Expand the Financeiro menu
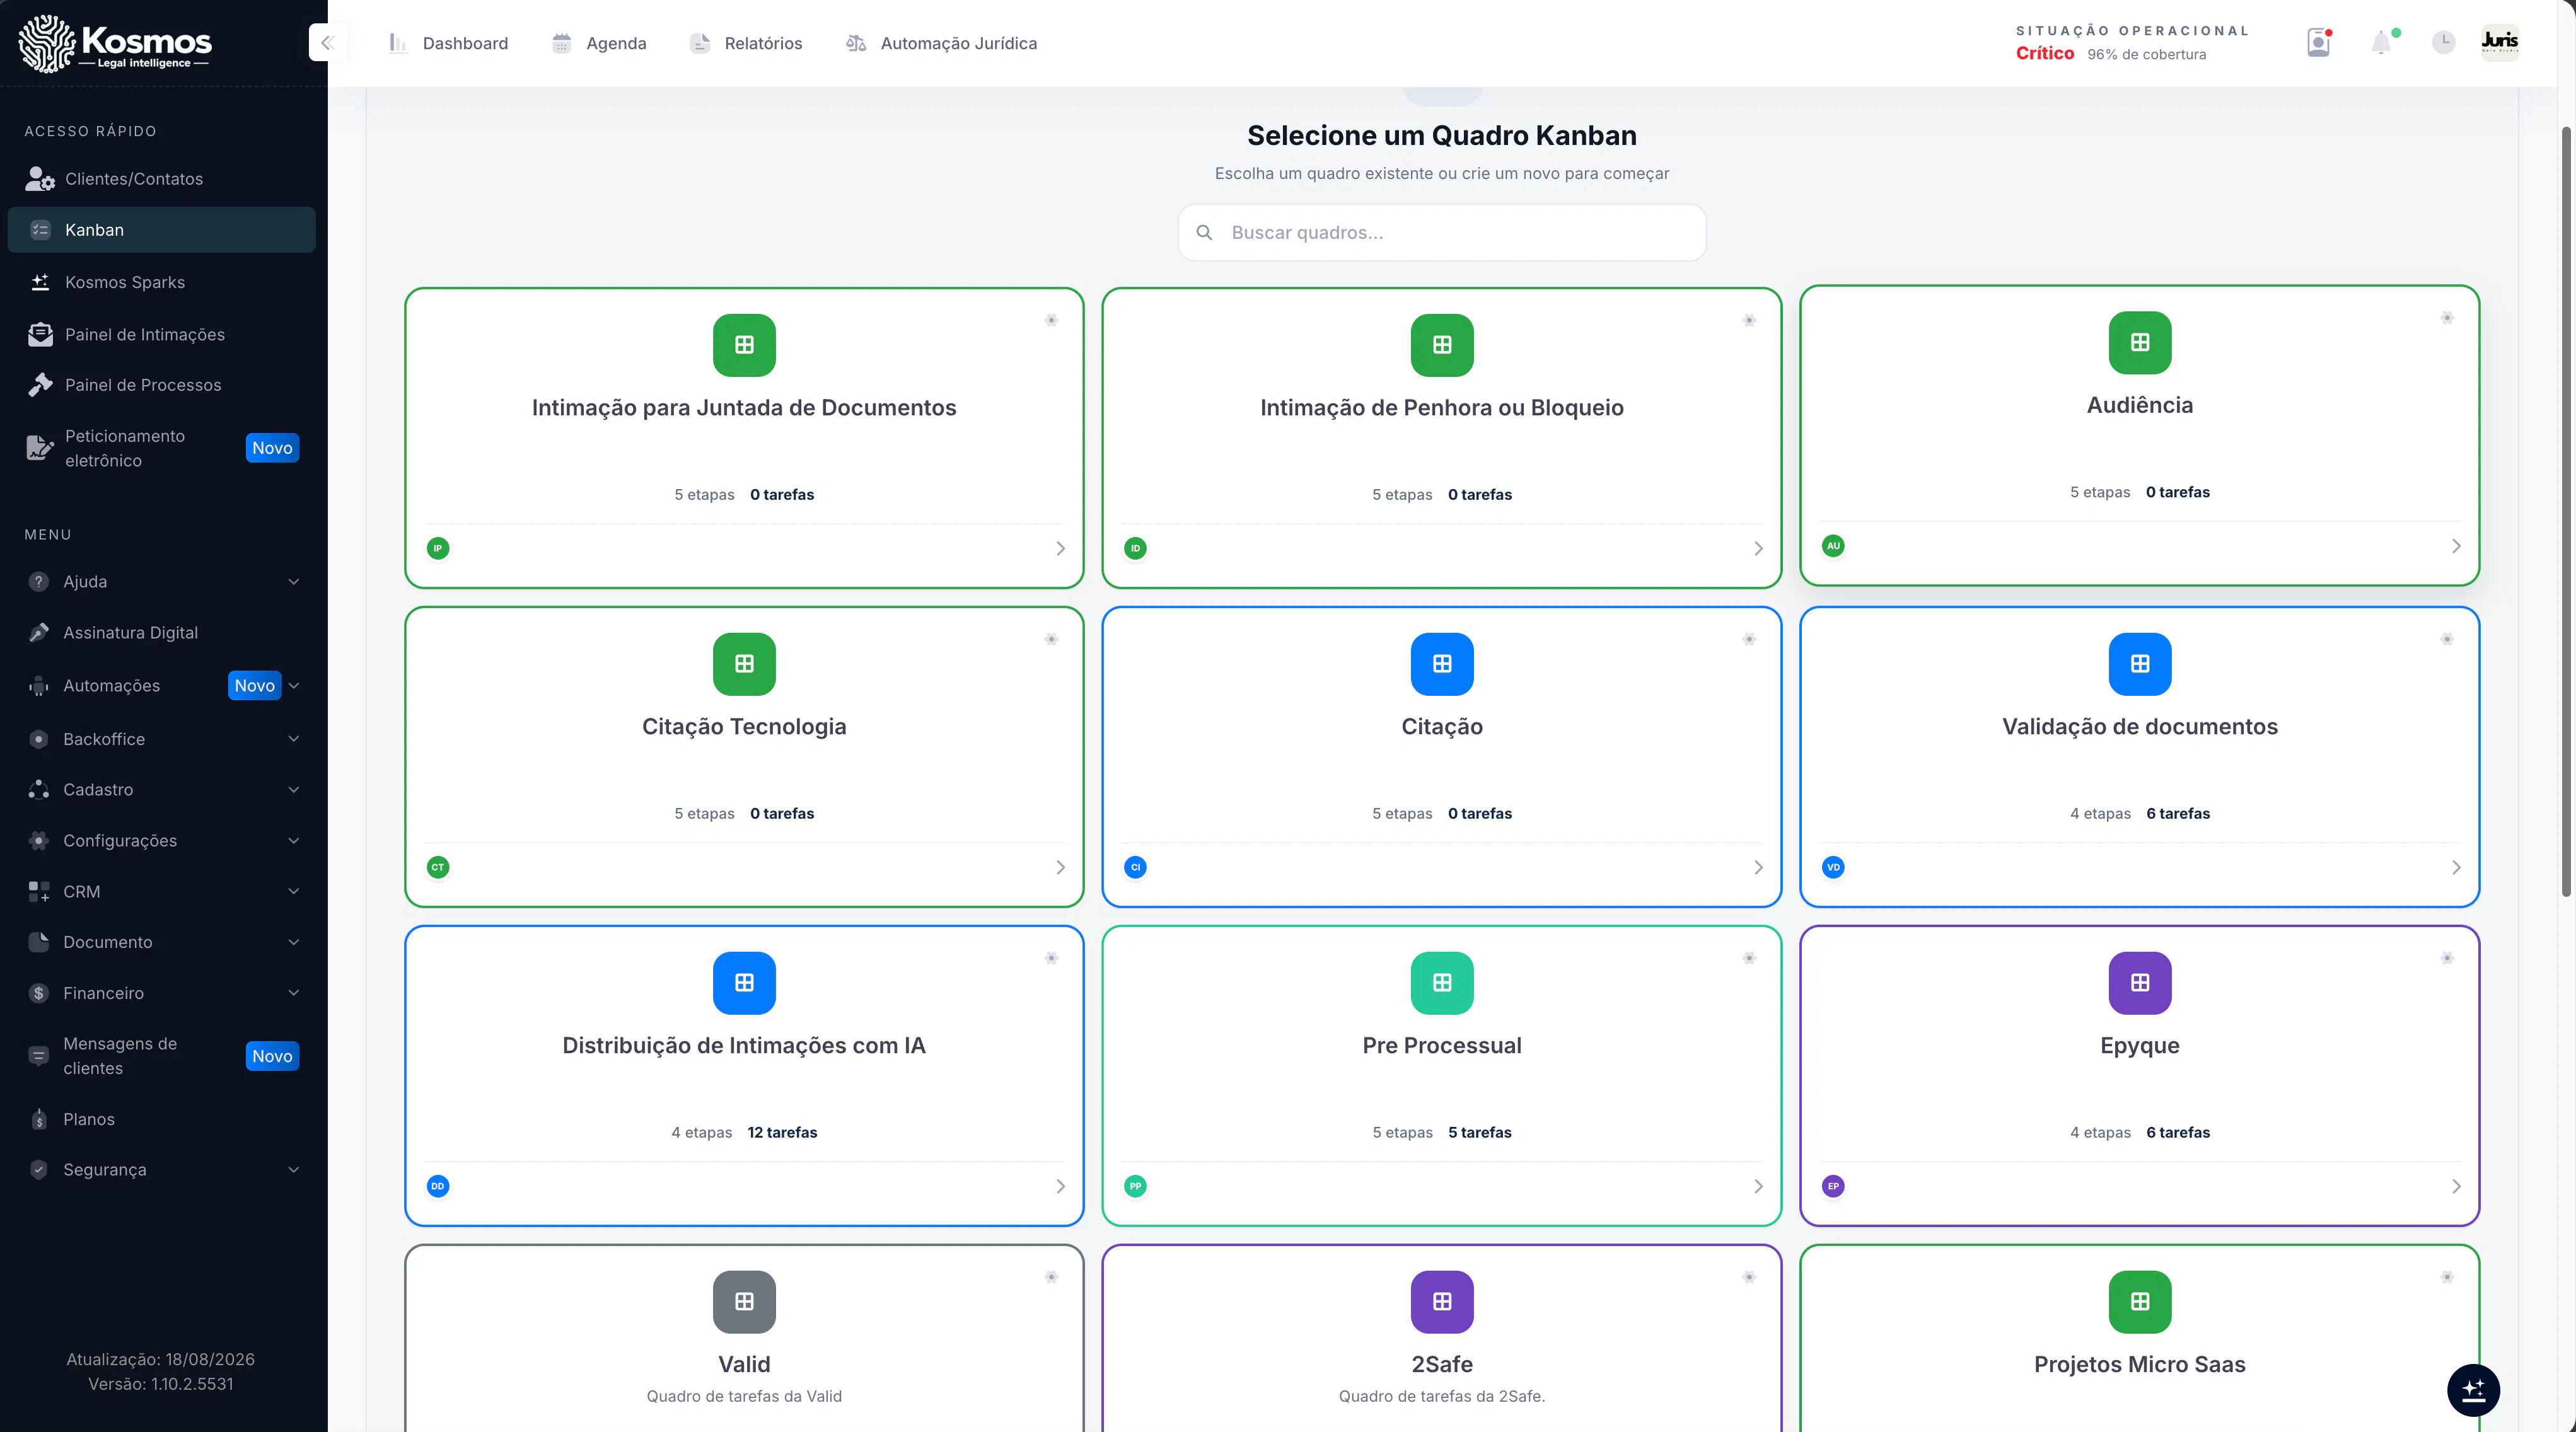2576x1432 pixels. 162,993
